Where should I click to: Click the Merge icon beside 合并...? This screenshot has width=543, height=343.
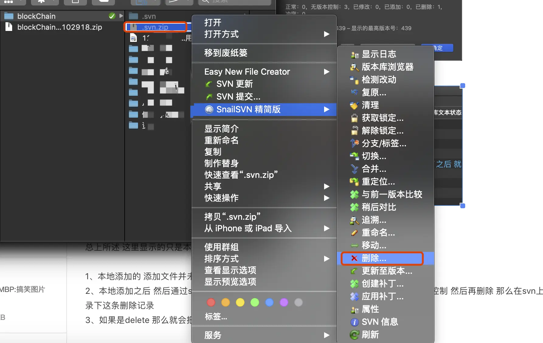pos(354,169)
